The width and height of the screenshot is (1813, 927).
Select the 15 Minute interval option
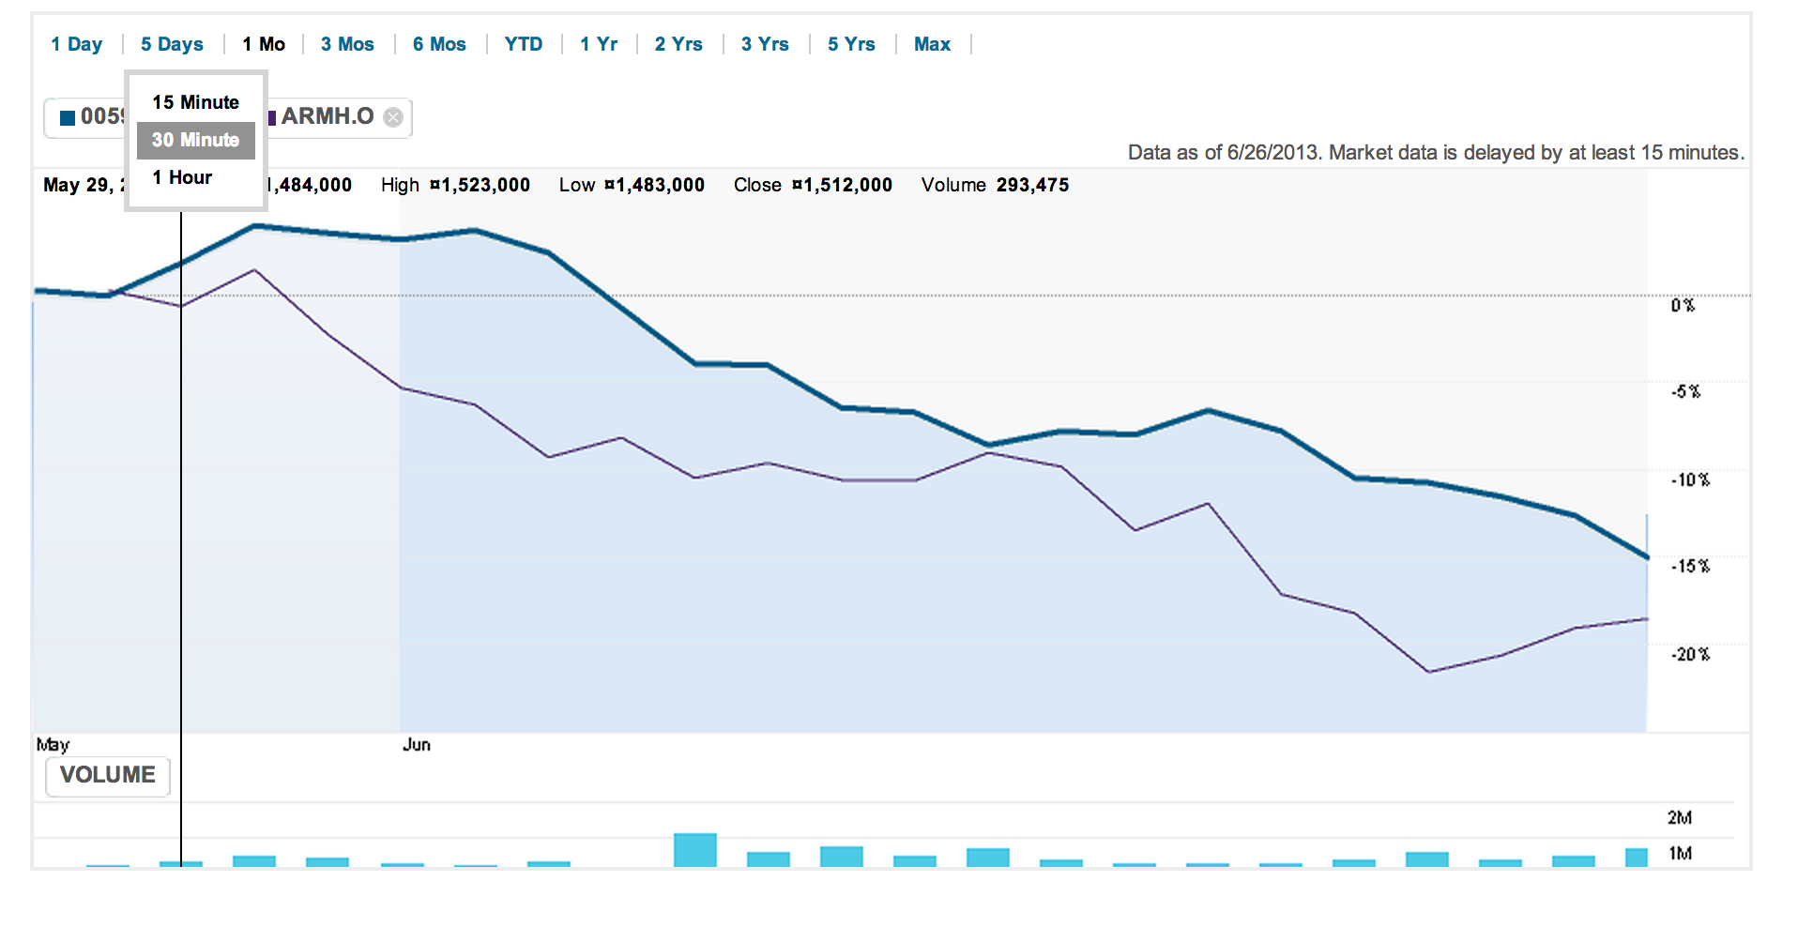click(x=195, y=102)
